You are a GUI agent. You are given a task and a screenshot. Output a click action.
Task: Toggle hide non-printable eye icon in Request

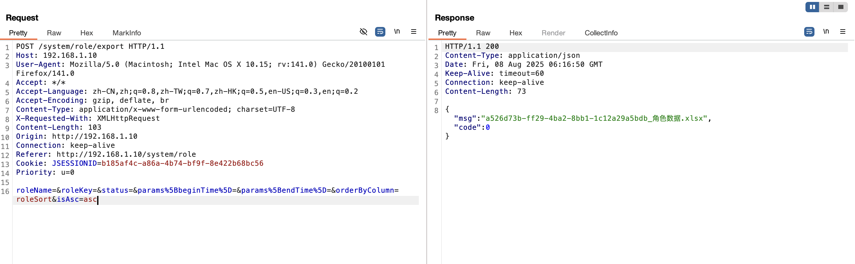pyautogui.click(x=363, y=32)
